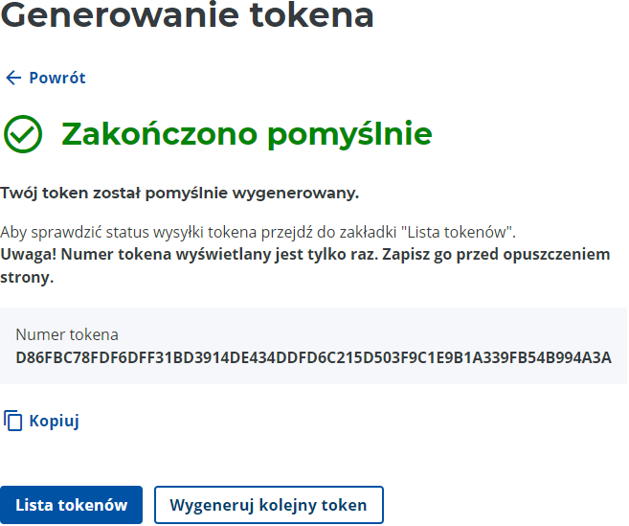Click the token successfully generated message

pyautogui.click(x=180, y=194)
